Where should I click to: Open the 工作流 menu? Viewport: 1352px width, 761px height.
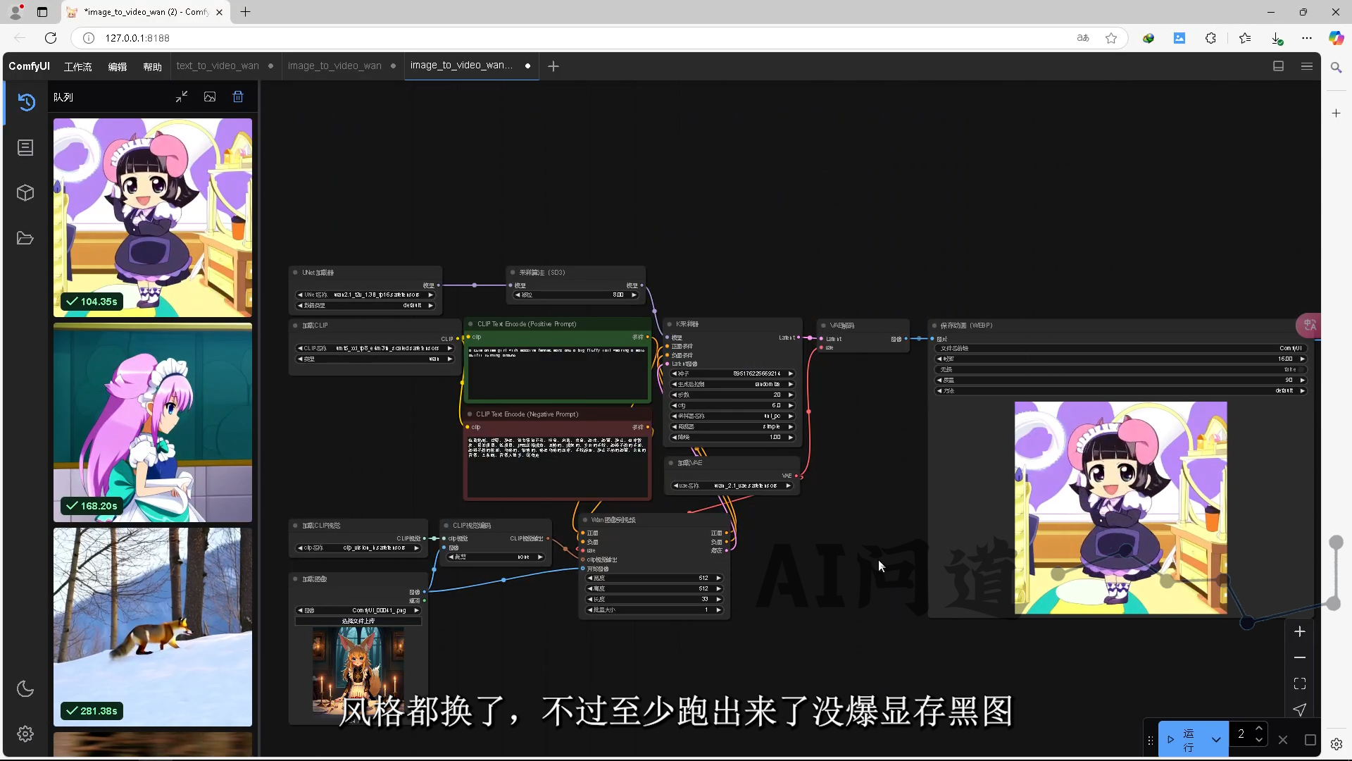pos(77,66)
